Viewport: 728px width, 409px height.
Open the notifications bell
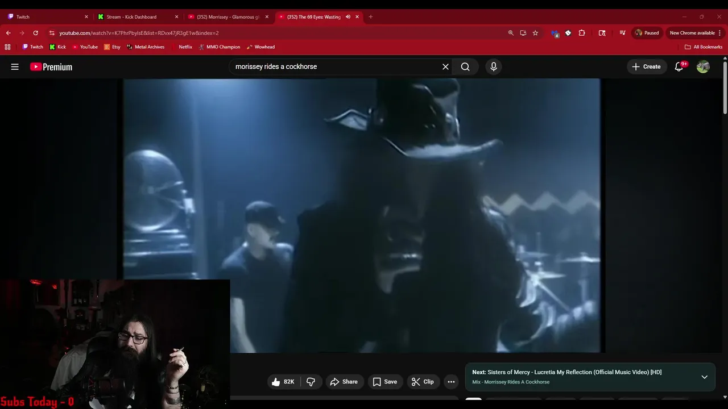click(x=679, y=66)
